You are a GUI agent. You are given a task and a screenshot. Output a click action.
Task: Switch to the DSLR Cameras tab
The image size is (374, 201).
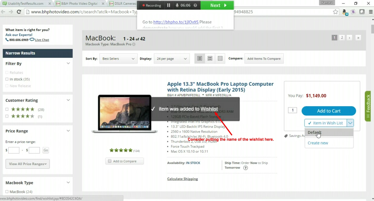123,4
